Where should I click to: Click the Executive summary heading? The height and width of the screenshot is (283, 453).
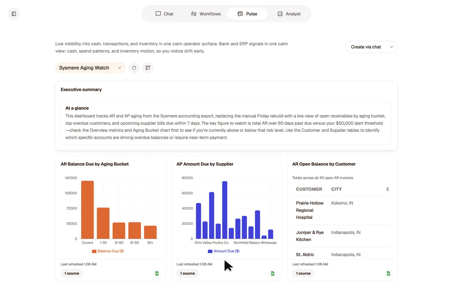[81, 90]
